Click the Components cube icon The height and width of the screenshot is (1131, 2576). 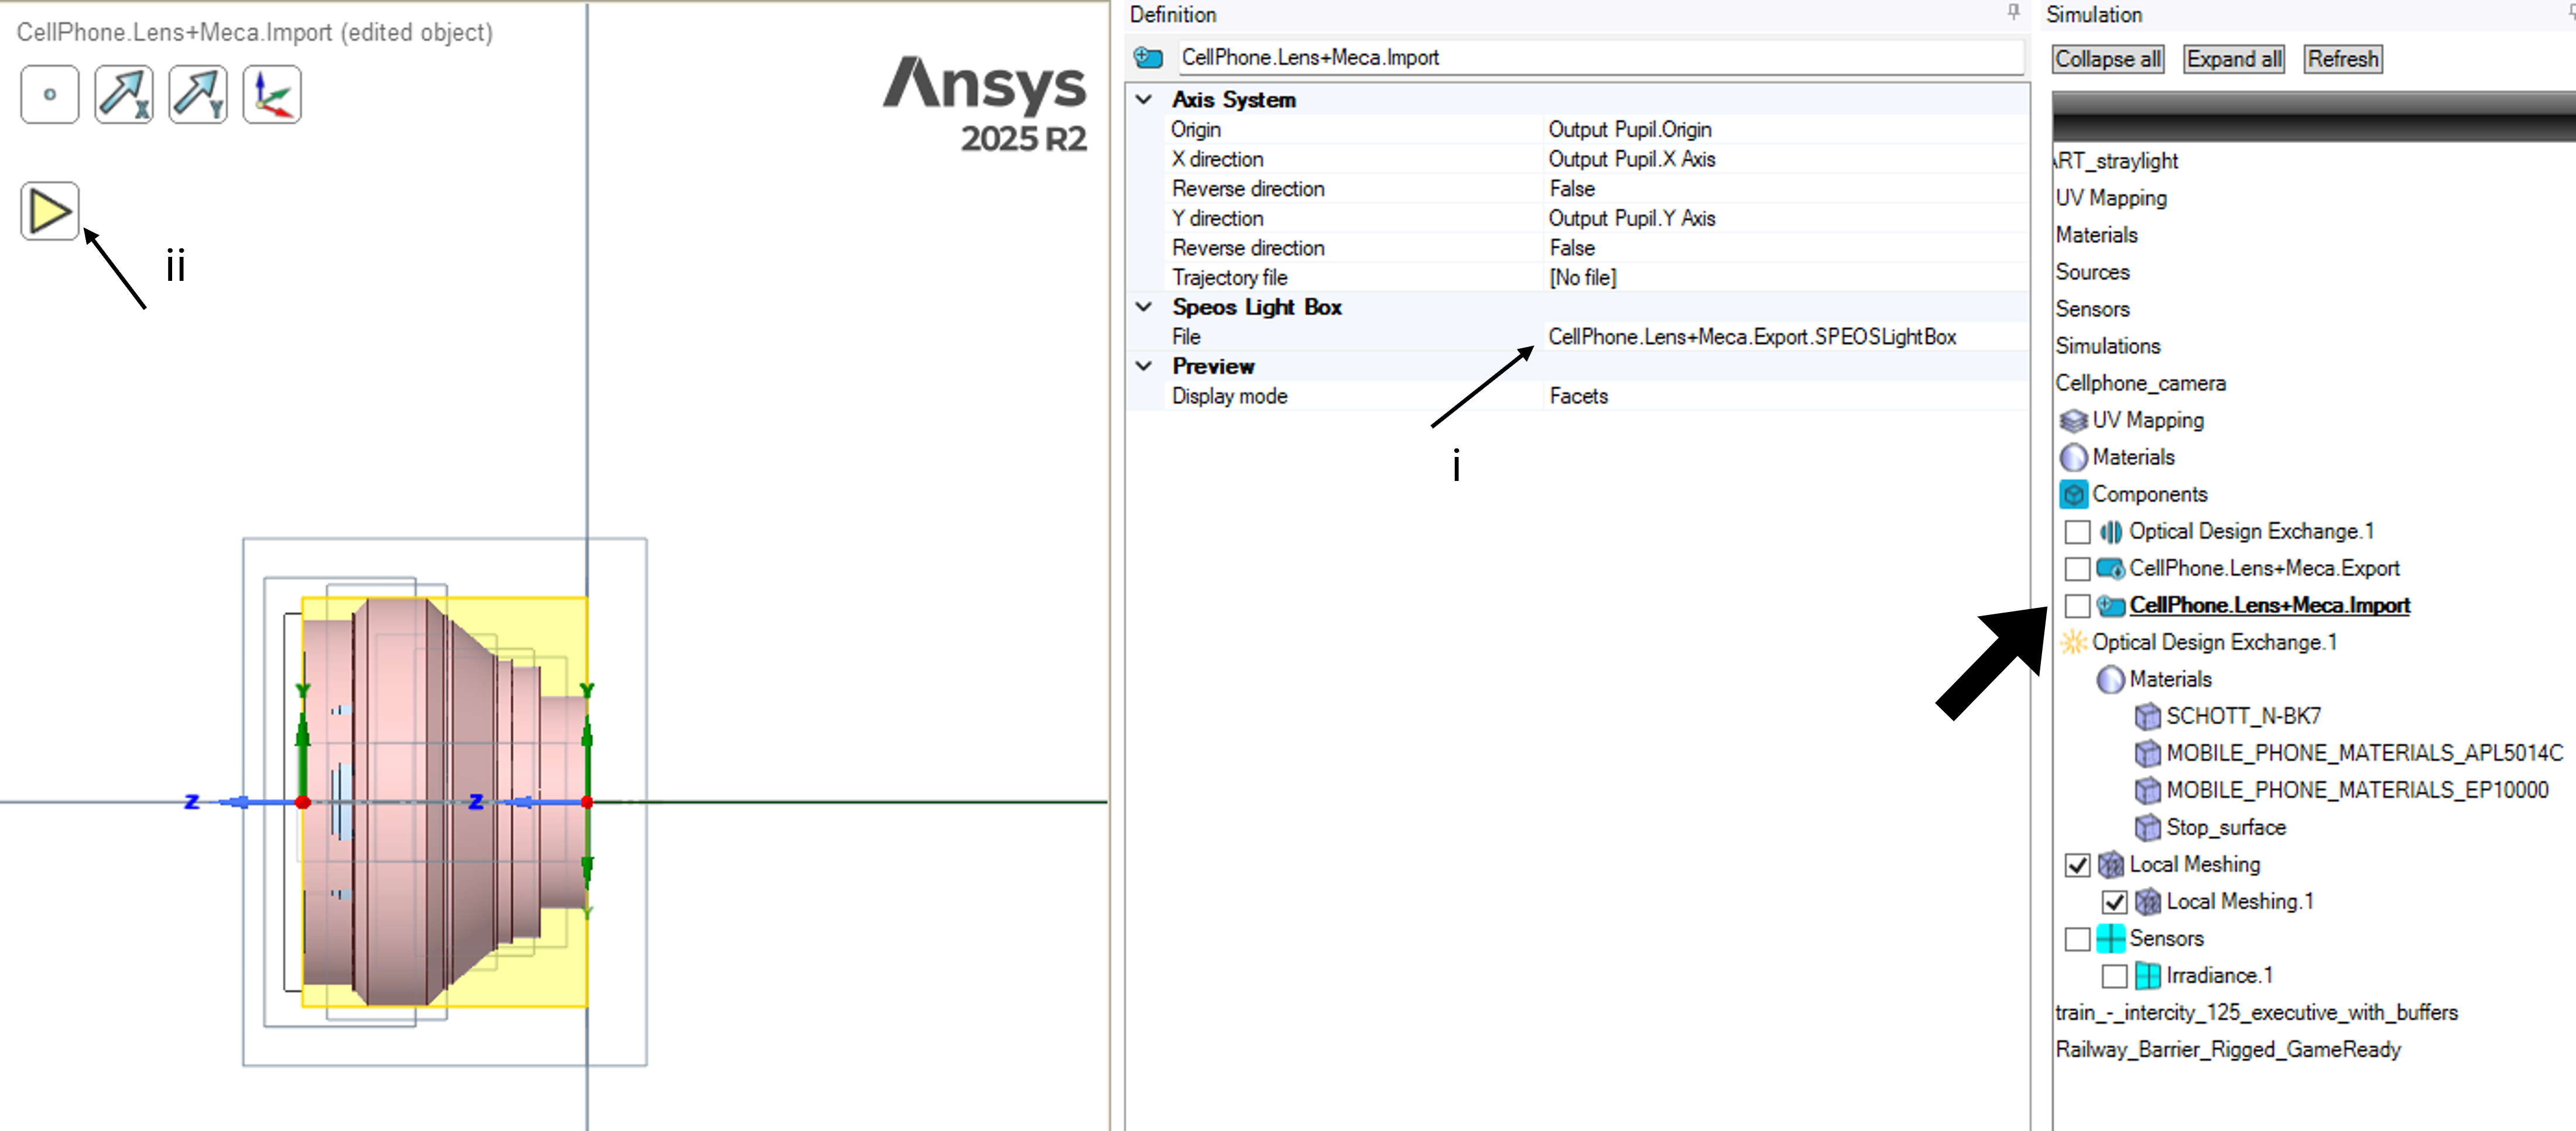2073,494
